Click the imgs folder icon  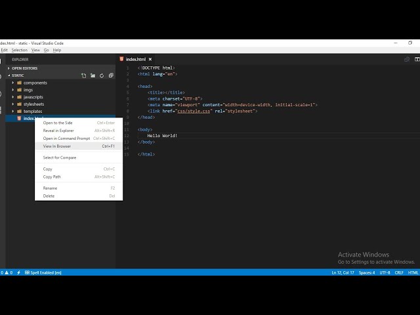coord(19,90)
